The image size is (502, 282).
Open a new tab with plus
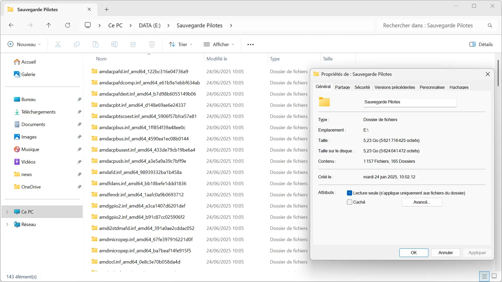[106, 9]
